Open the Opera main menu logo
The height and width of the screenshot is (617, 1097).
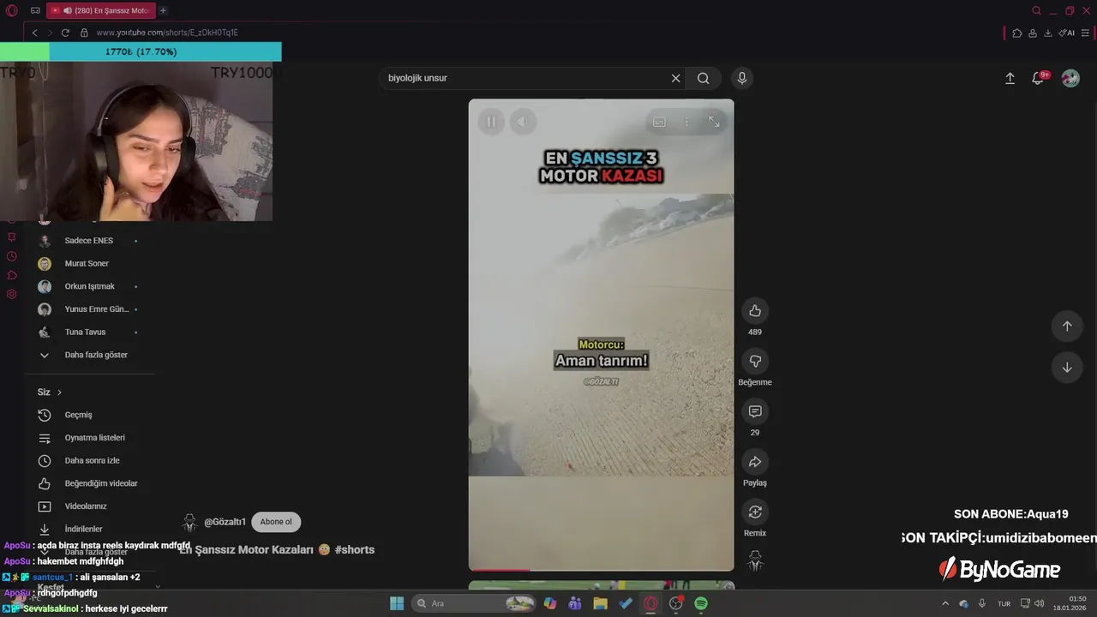pyautogui.click(x=12, y=11)
